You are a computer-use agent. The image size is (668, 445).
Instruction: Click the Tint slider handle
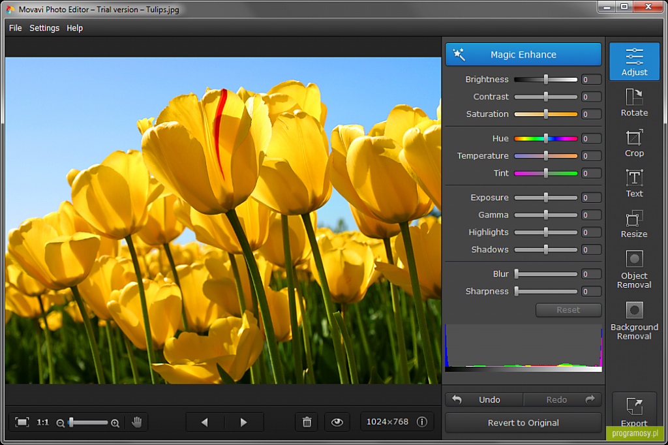pos(546,173)
